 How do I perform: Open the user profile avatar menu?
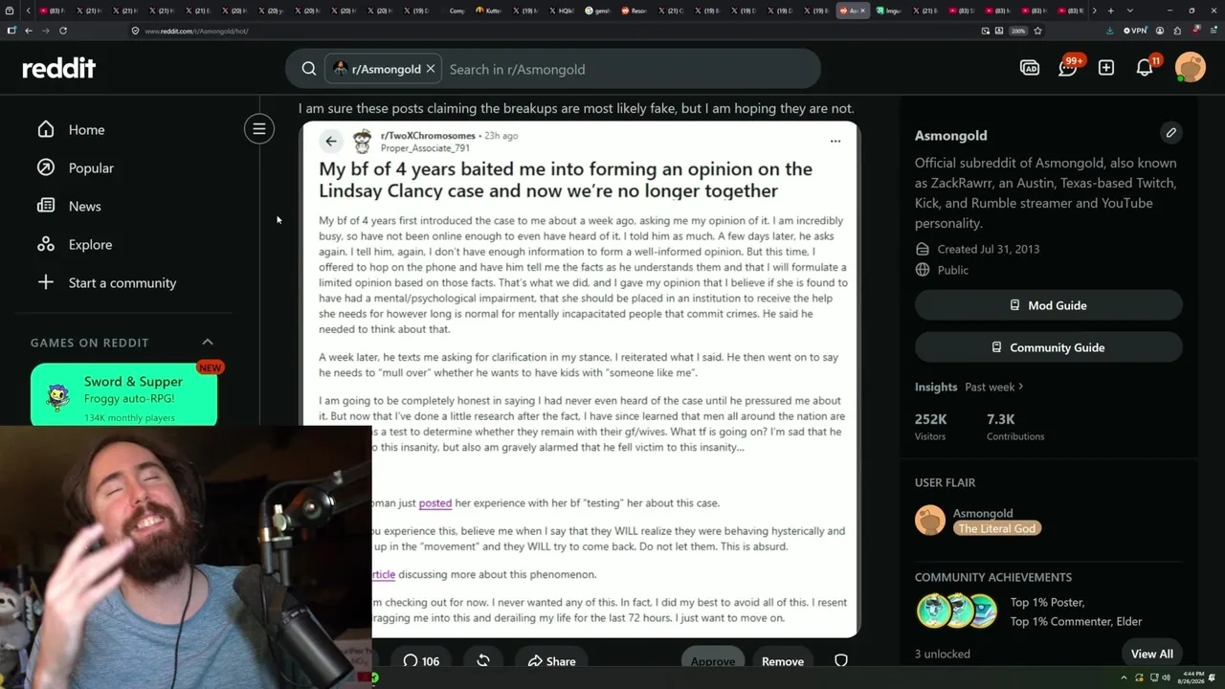tap(1191, 68)
